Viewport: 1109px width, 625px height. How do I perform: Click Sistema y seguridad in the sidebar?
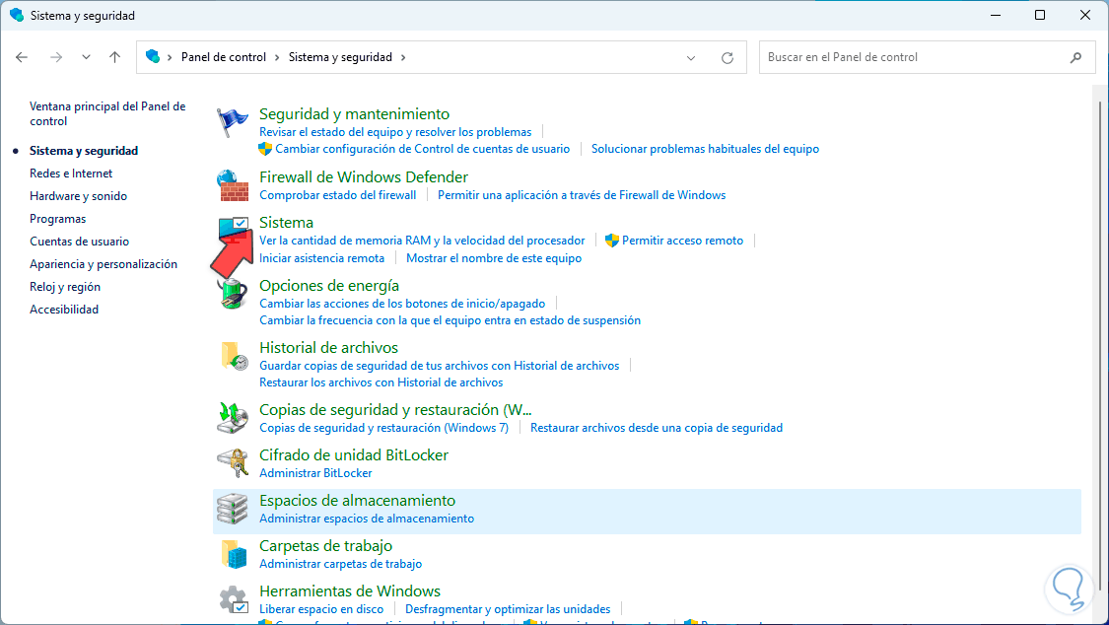84,151
